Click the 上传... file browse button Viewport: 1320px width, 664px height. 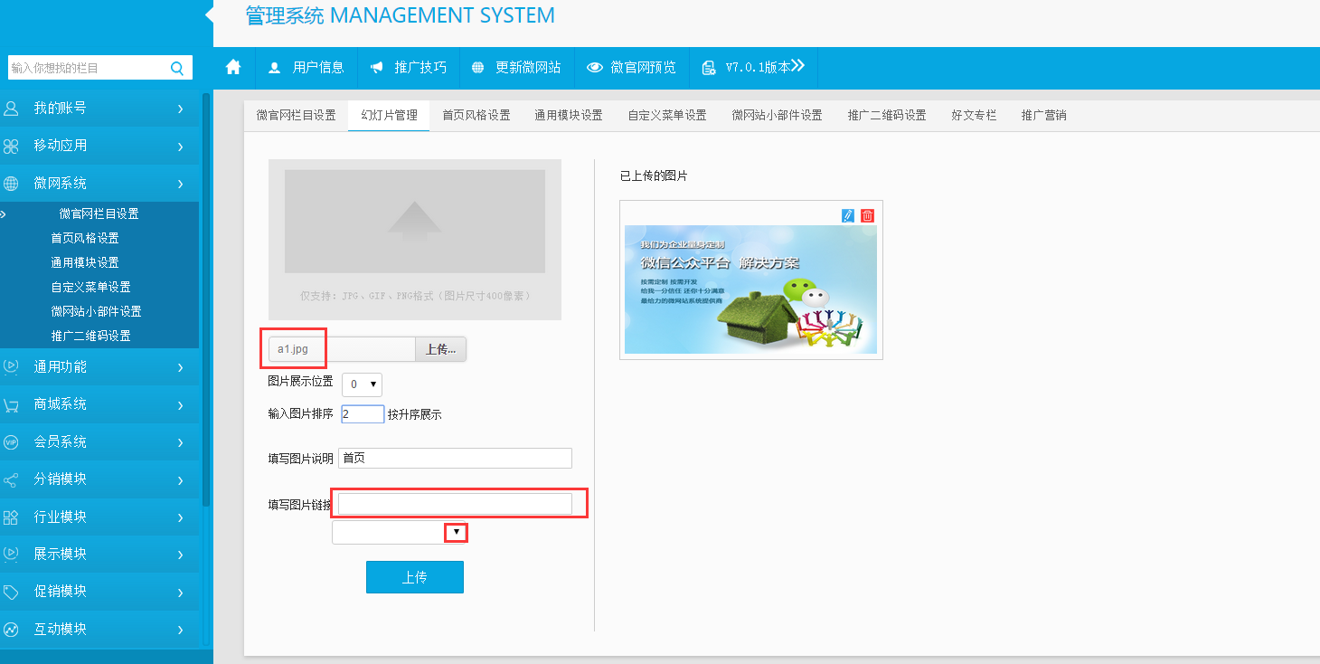click(440, 349)
